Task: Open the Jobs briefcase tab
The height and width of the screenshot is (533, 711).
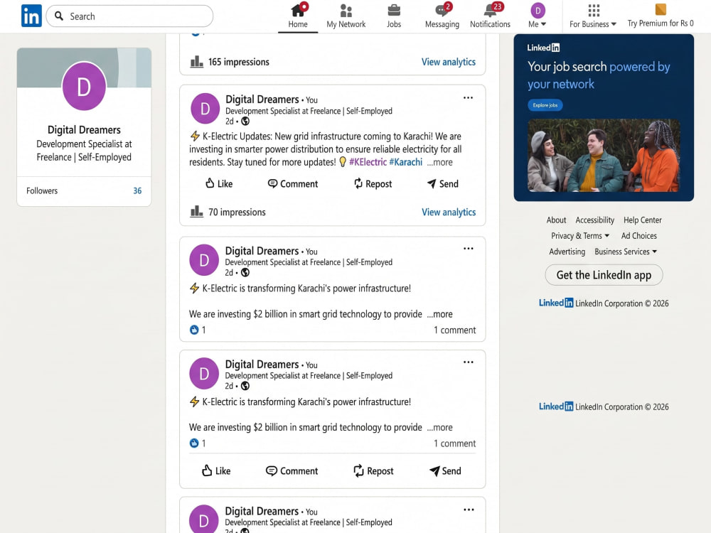Action: coord(394,16)
